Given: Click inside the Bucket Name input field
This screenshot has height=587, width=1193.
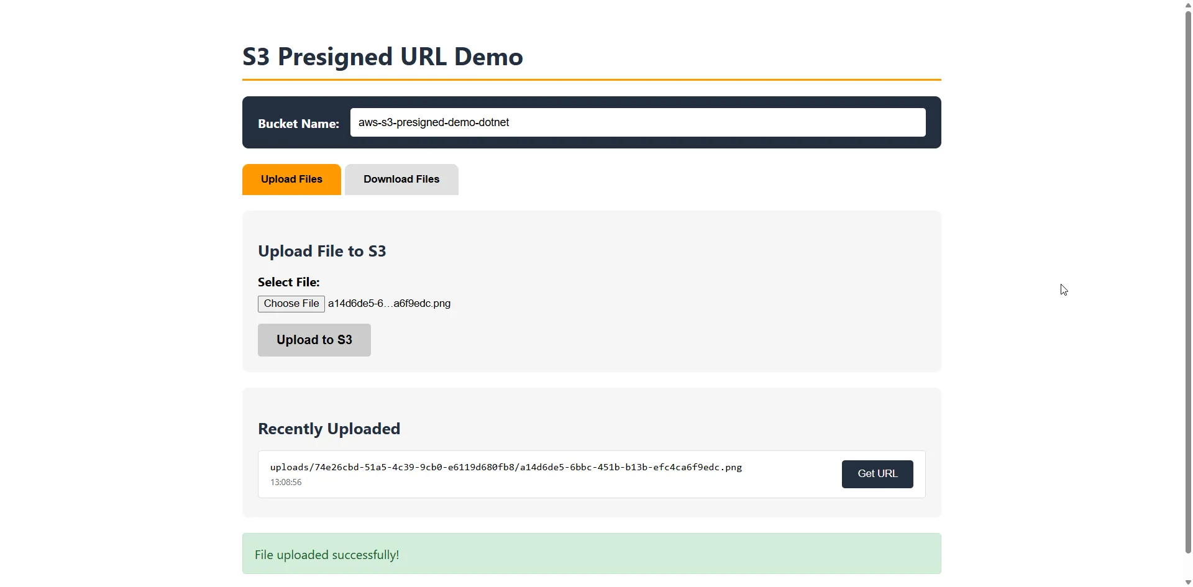Looking at the screenshot, I should click(x=638, y=122).
